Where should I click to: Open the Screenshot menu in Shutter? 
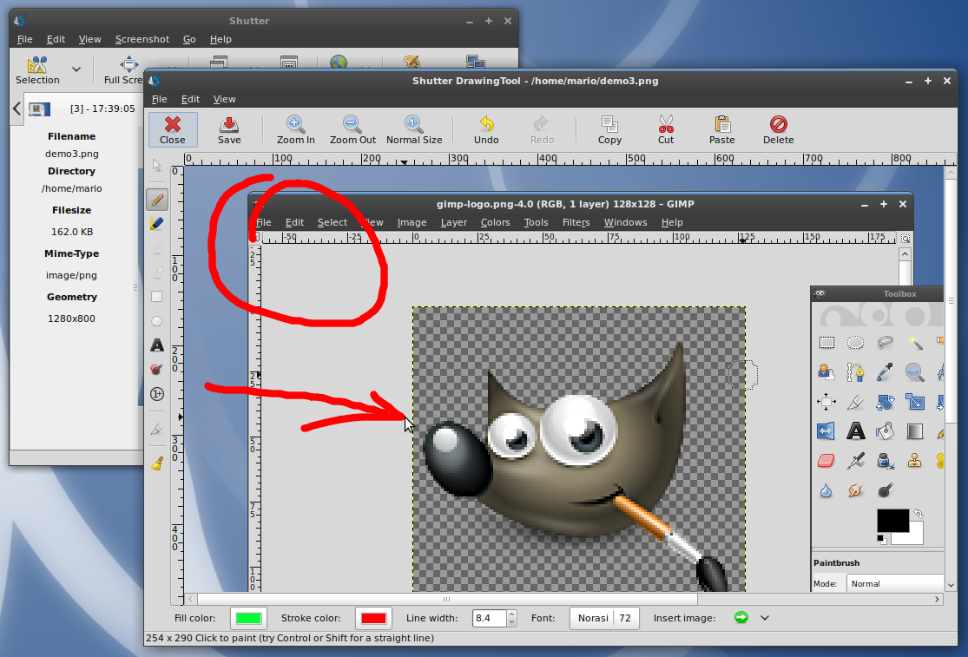142,39
